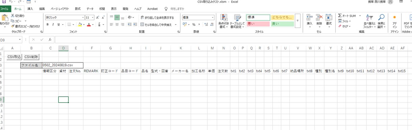Save the workbook with the floppy icon
This screenshot has width=412, height=130.
(x=4, y=2)
